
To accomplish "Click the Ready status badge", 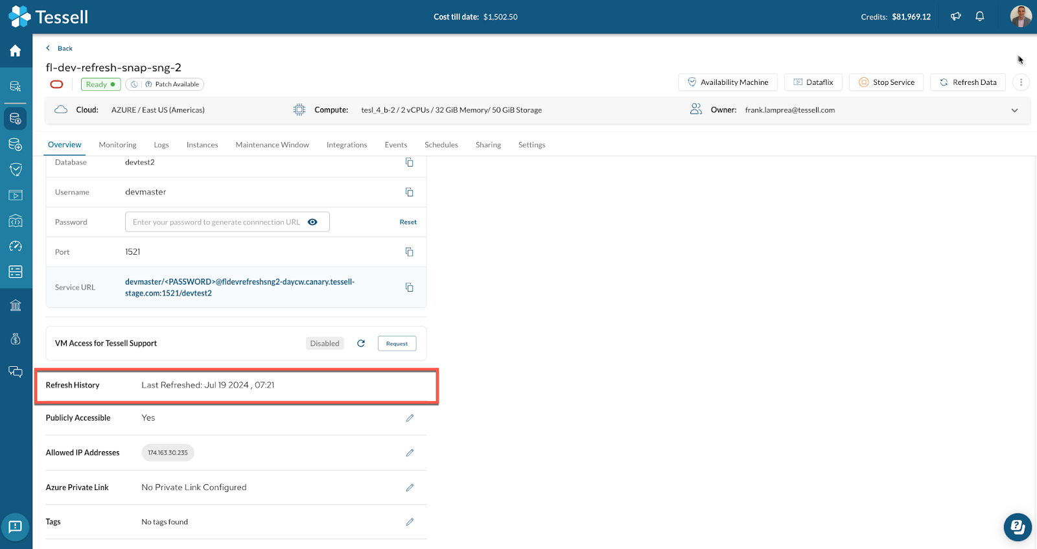I will 100,84.
